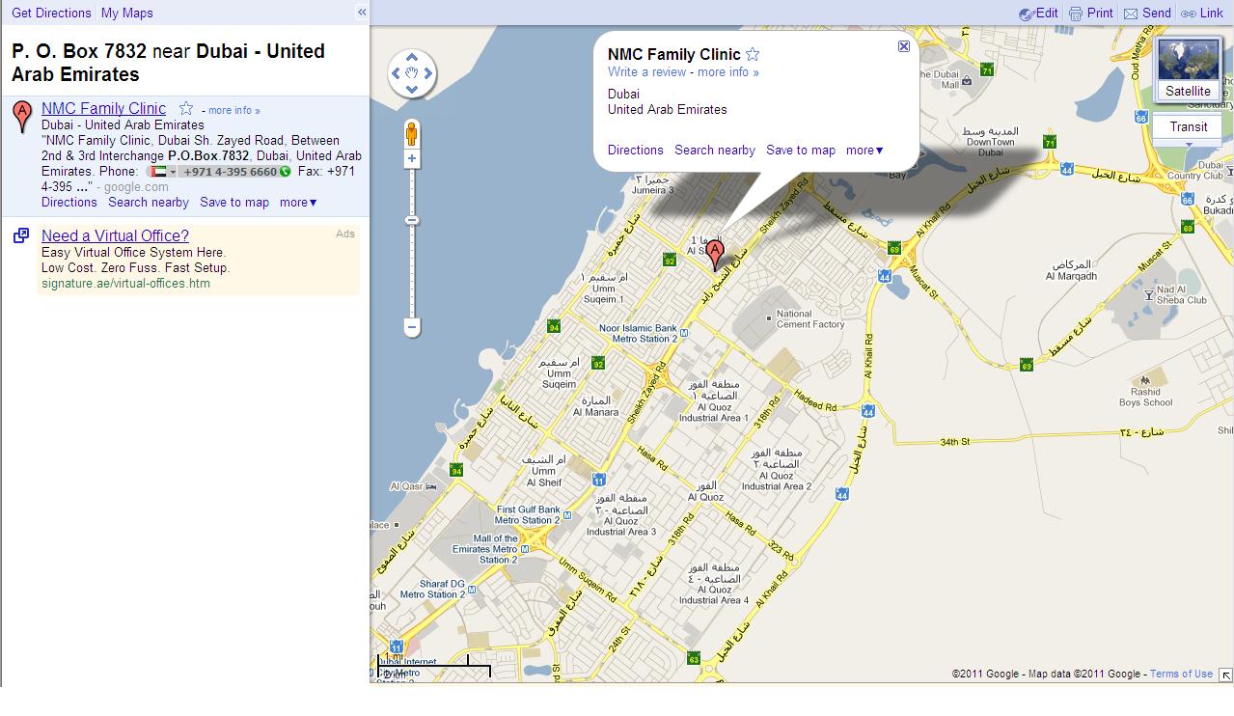The width and height of the screenshot is (1234, 716).
Task: Click more info » in left panel
Action: click(x=234, y=110)
